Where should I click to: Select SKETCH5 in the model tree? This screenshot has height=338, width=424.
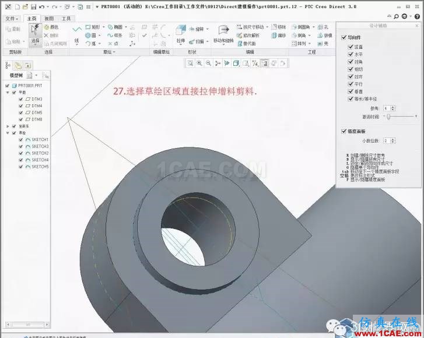click(x=40, y=167)
